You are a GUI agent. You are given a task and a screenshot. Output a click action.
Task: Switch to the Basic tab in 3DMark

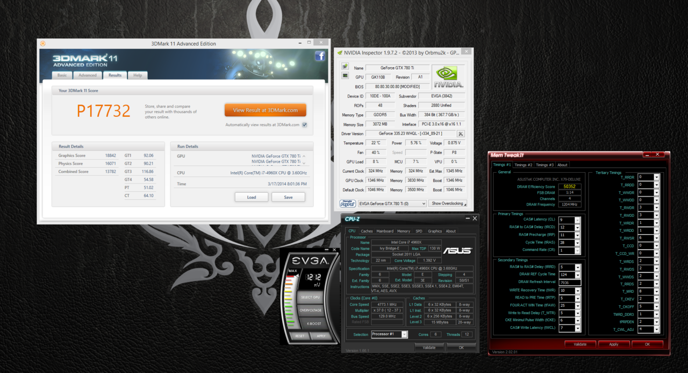(x=62, y=75)
